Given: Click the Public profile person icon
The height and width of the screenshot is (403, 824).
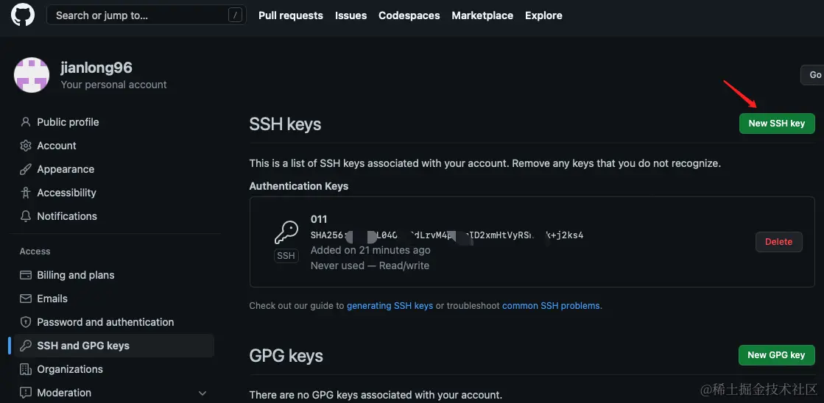Looking at the screenshot, I should [26, 122].
